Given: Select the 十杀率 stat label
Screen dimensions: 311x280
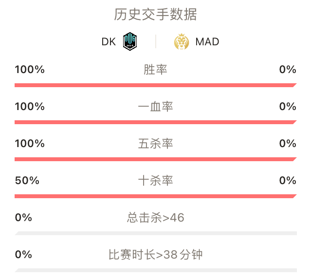Looking at the screenshot, I should (x=155, y=181).
